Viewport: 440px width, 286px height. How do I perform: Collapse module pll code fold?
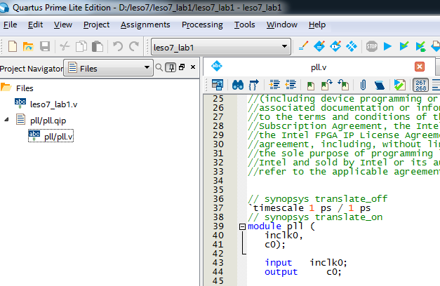242,226
